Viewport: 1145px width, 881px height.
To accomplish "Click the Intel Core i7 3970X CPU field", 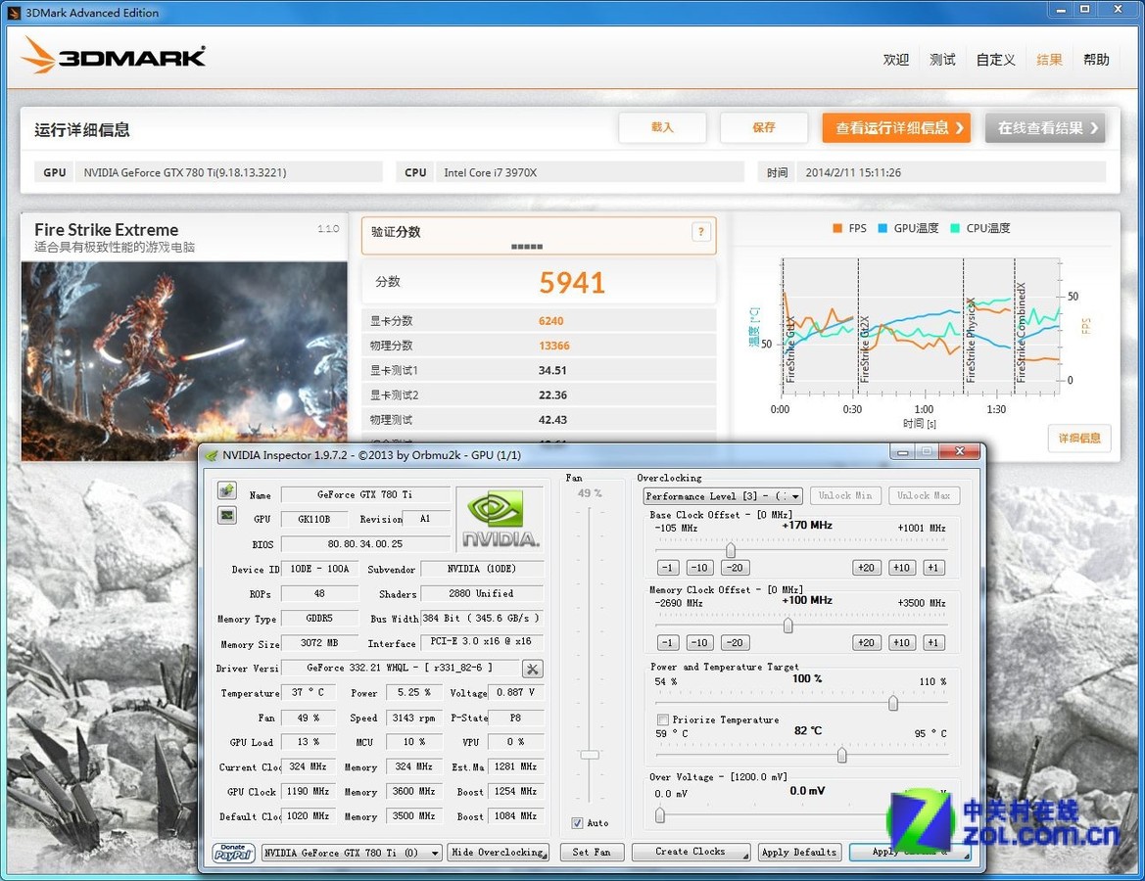I will (590, 173).
